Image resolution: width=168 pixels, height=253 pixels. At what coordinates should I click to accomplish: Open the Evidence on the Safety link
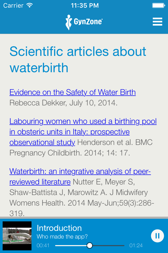[72, 92]
